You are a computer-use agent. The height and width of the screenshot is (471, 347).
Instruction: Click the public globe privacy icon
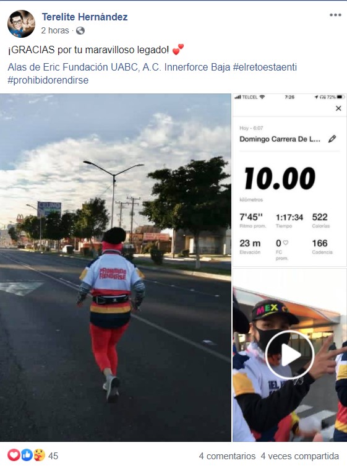[x=80, y=31]
